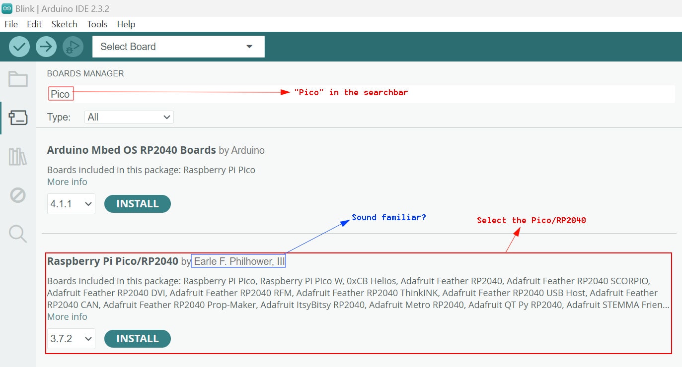Open More info for Arduino Mbed OS boards

pyautogui.click(x=67, y=182)
